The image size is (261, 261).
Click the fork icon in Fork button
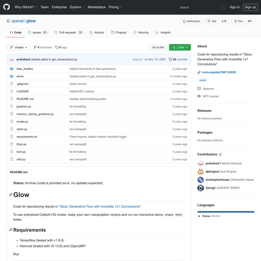[235, 21]
